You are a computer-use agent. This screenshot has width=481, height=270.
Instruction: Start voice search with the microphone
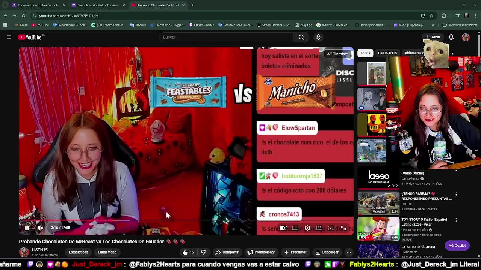click(318, 37)
